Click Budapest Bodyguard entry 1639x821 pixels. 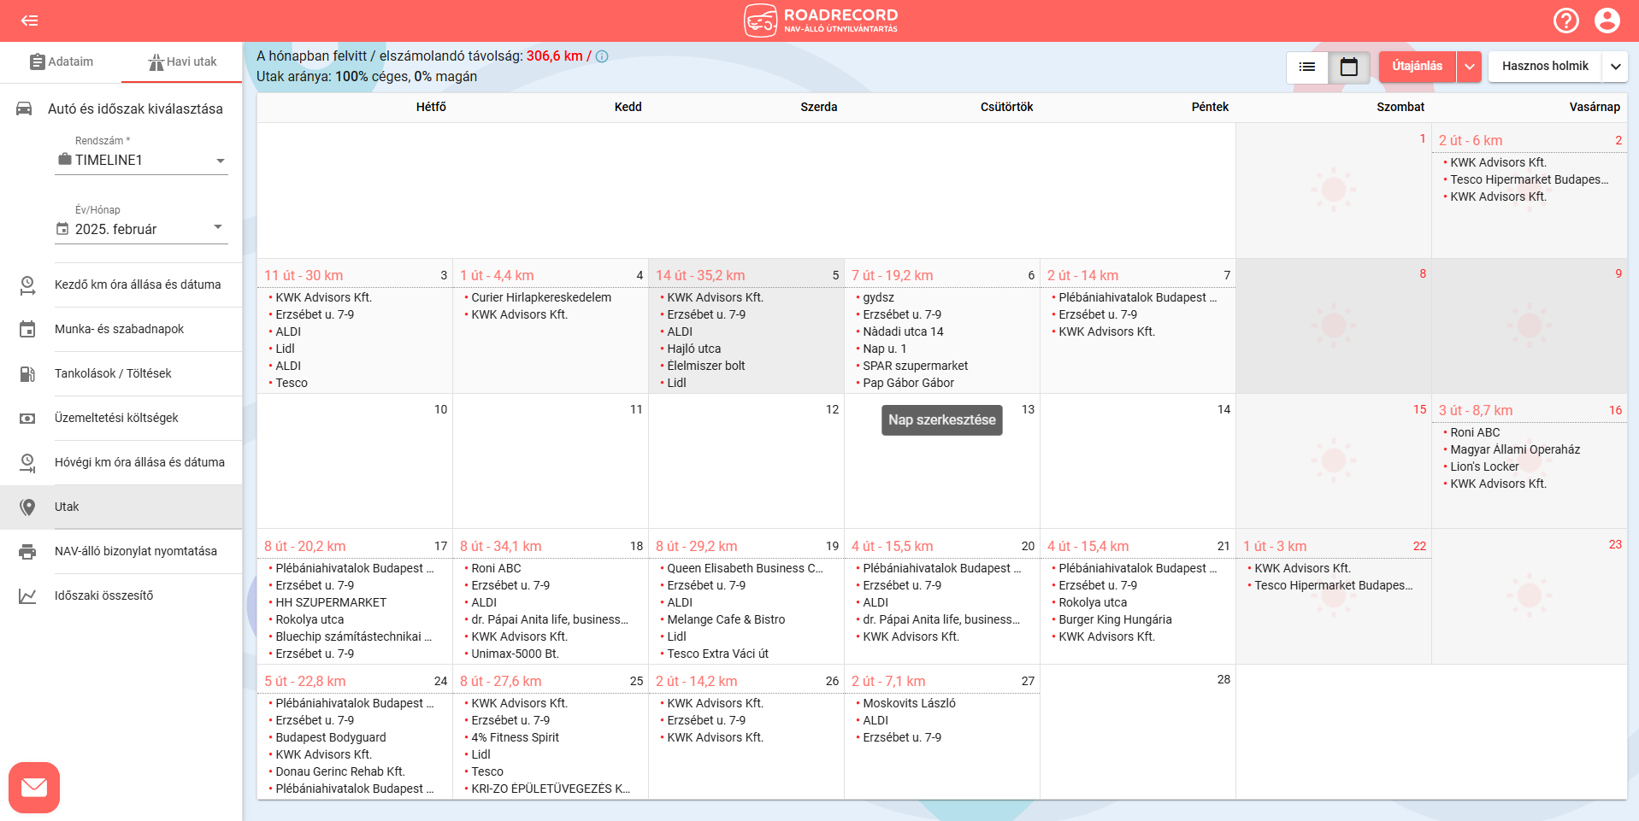(x=330, y=737)
